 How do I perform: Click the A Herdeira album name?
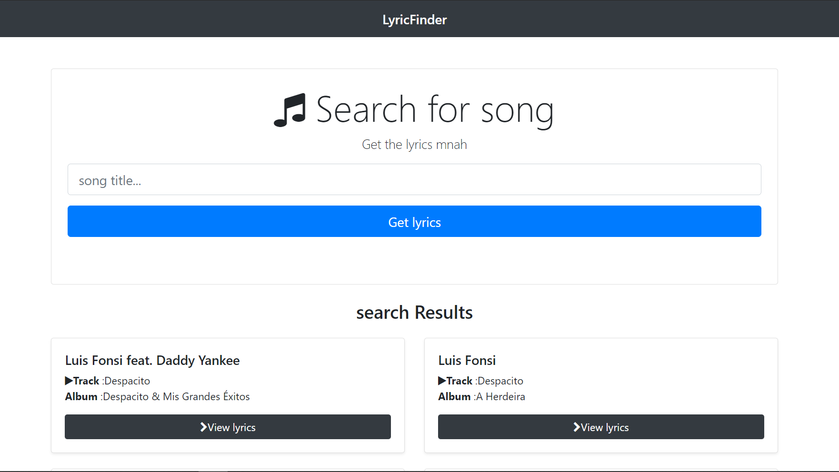coord(500,397)
